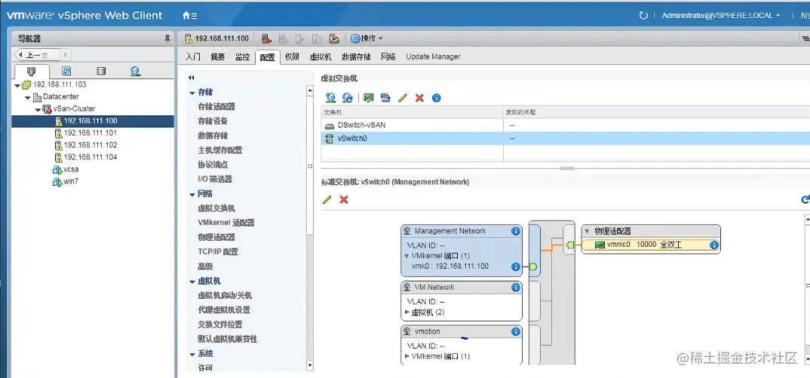Click the refresh network icon in switch toolbar
Image resolution: width=810 pixels, height=378 pixels.
click(x=348, y=97)
